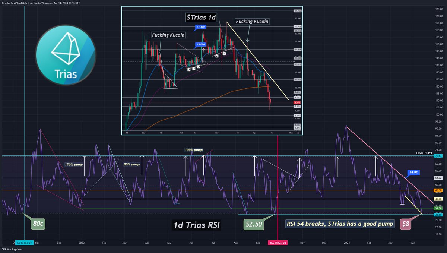Select the "80% pump" annotation
Screen dimensions: 447x253
click(x=132, y=164)
